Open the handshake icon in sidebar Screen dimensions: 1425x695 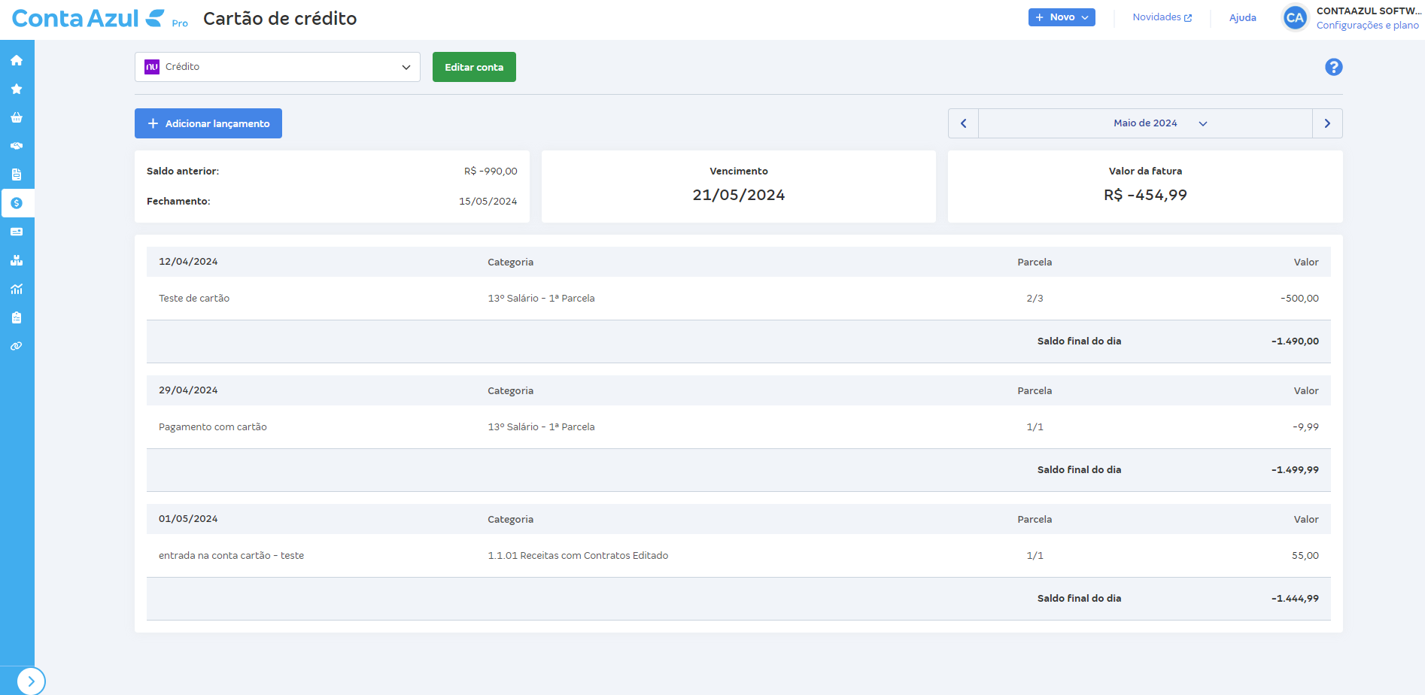click(17, 146)
